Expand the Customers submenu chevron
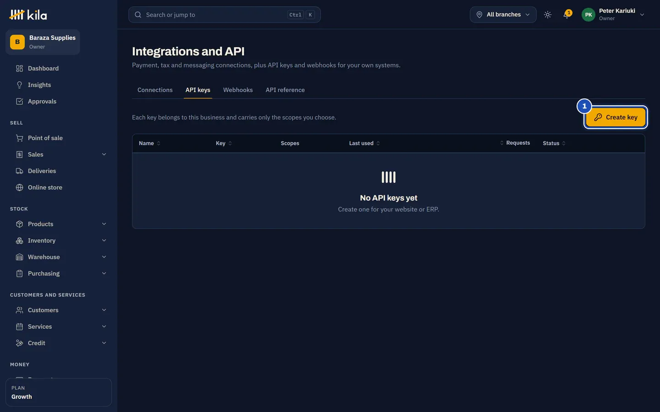The width and height of the screenshot is (660, 412). pyautogui.click(x=104, y=310)
